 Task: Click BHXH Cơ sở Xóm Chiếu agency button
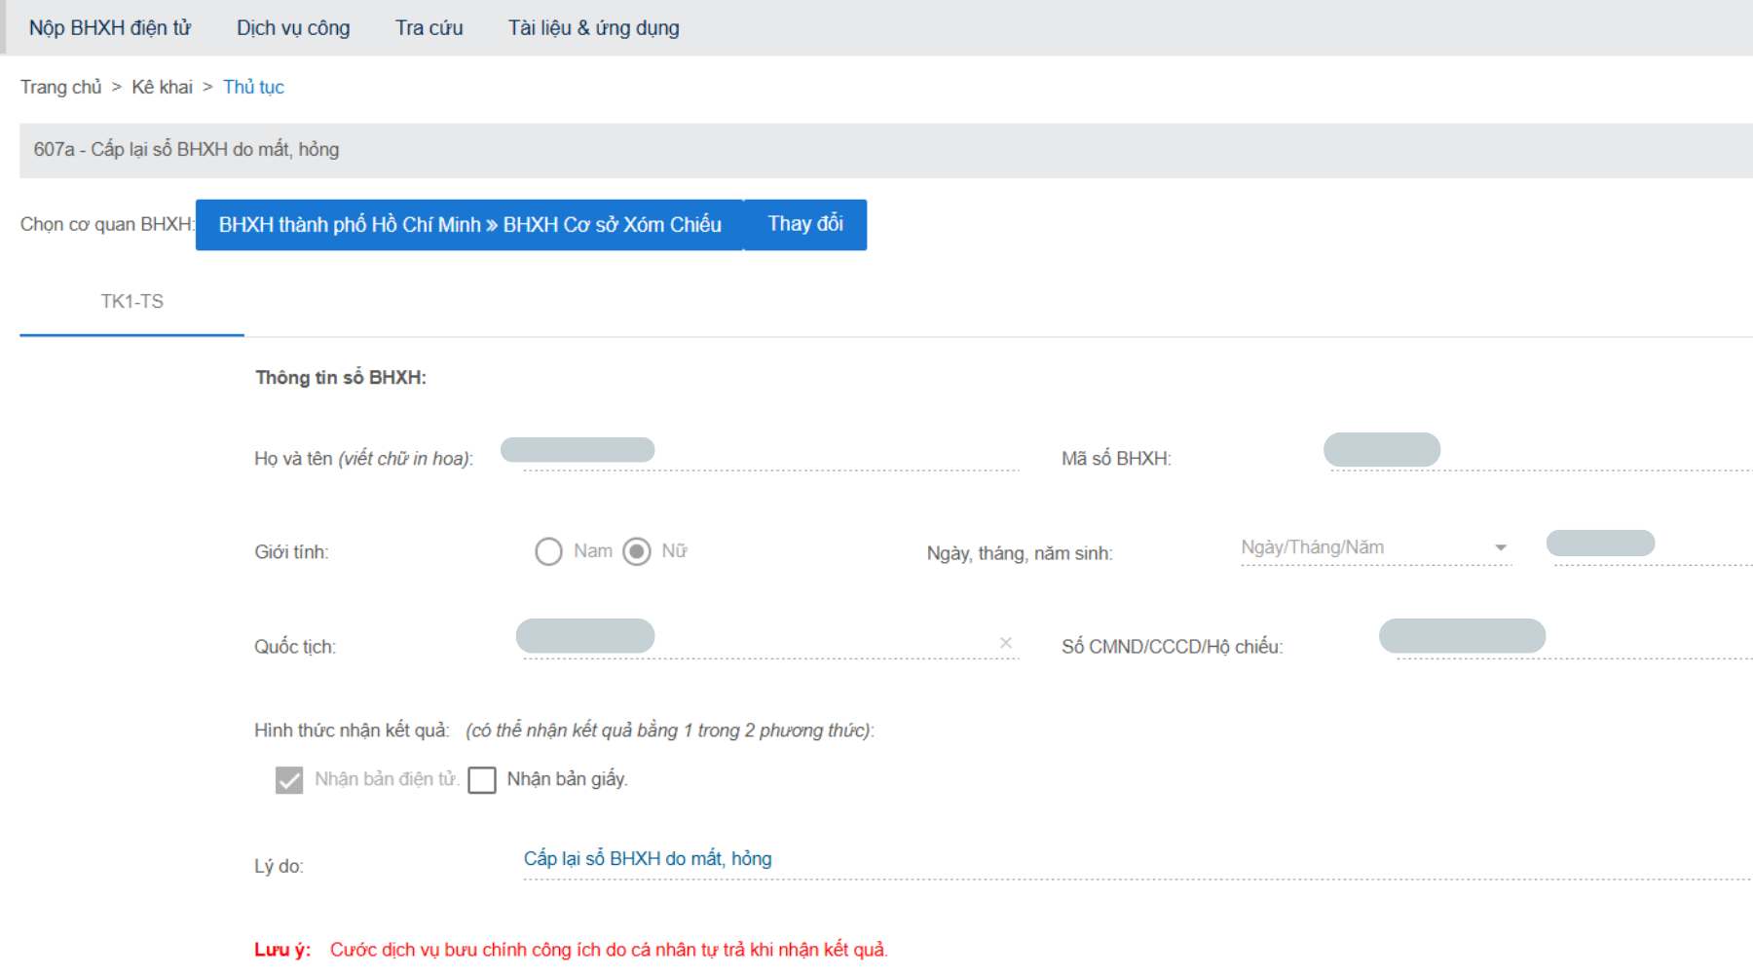coord(469,225)
